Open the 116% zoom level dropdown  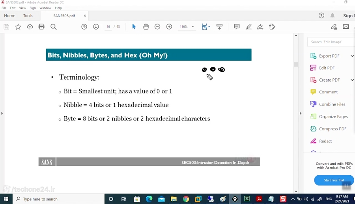187,27
